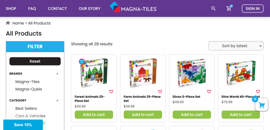Click the Sign In button
Viewport: 270px width, 130px height.
(252, 8)
